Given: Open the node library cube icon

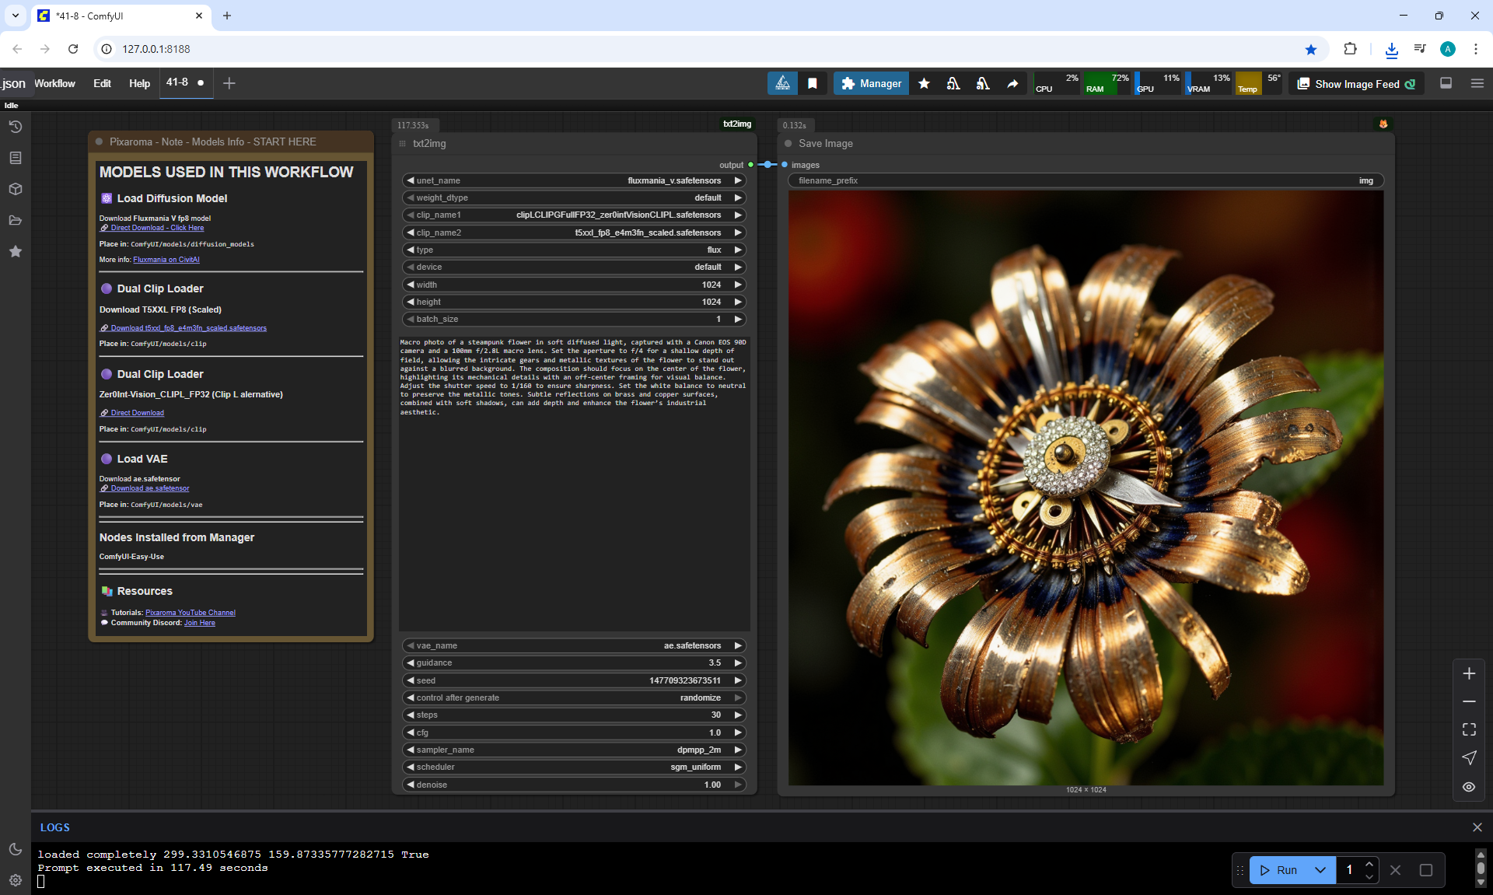Looking at the screenshot, I should pos(15,189).
